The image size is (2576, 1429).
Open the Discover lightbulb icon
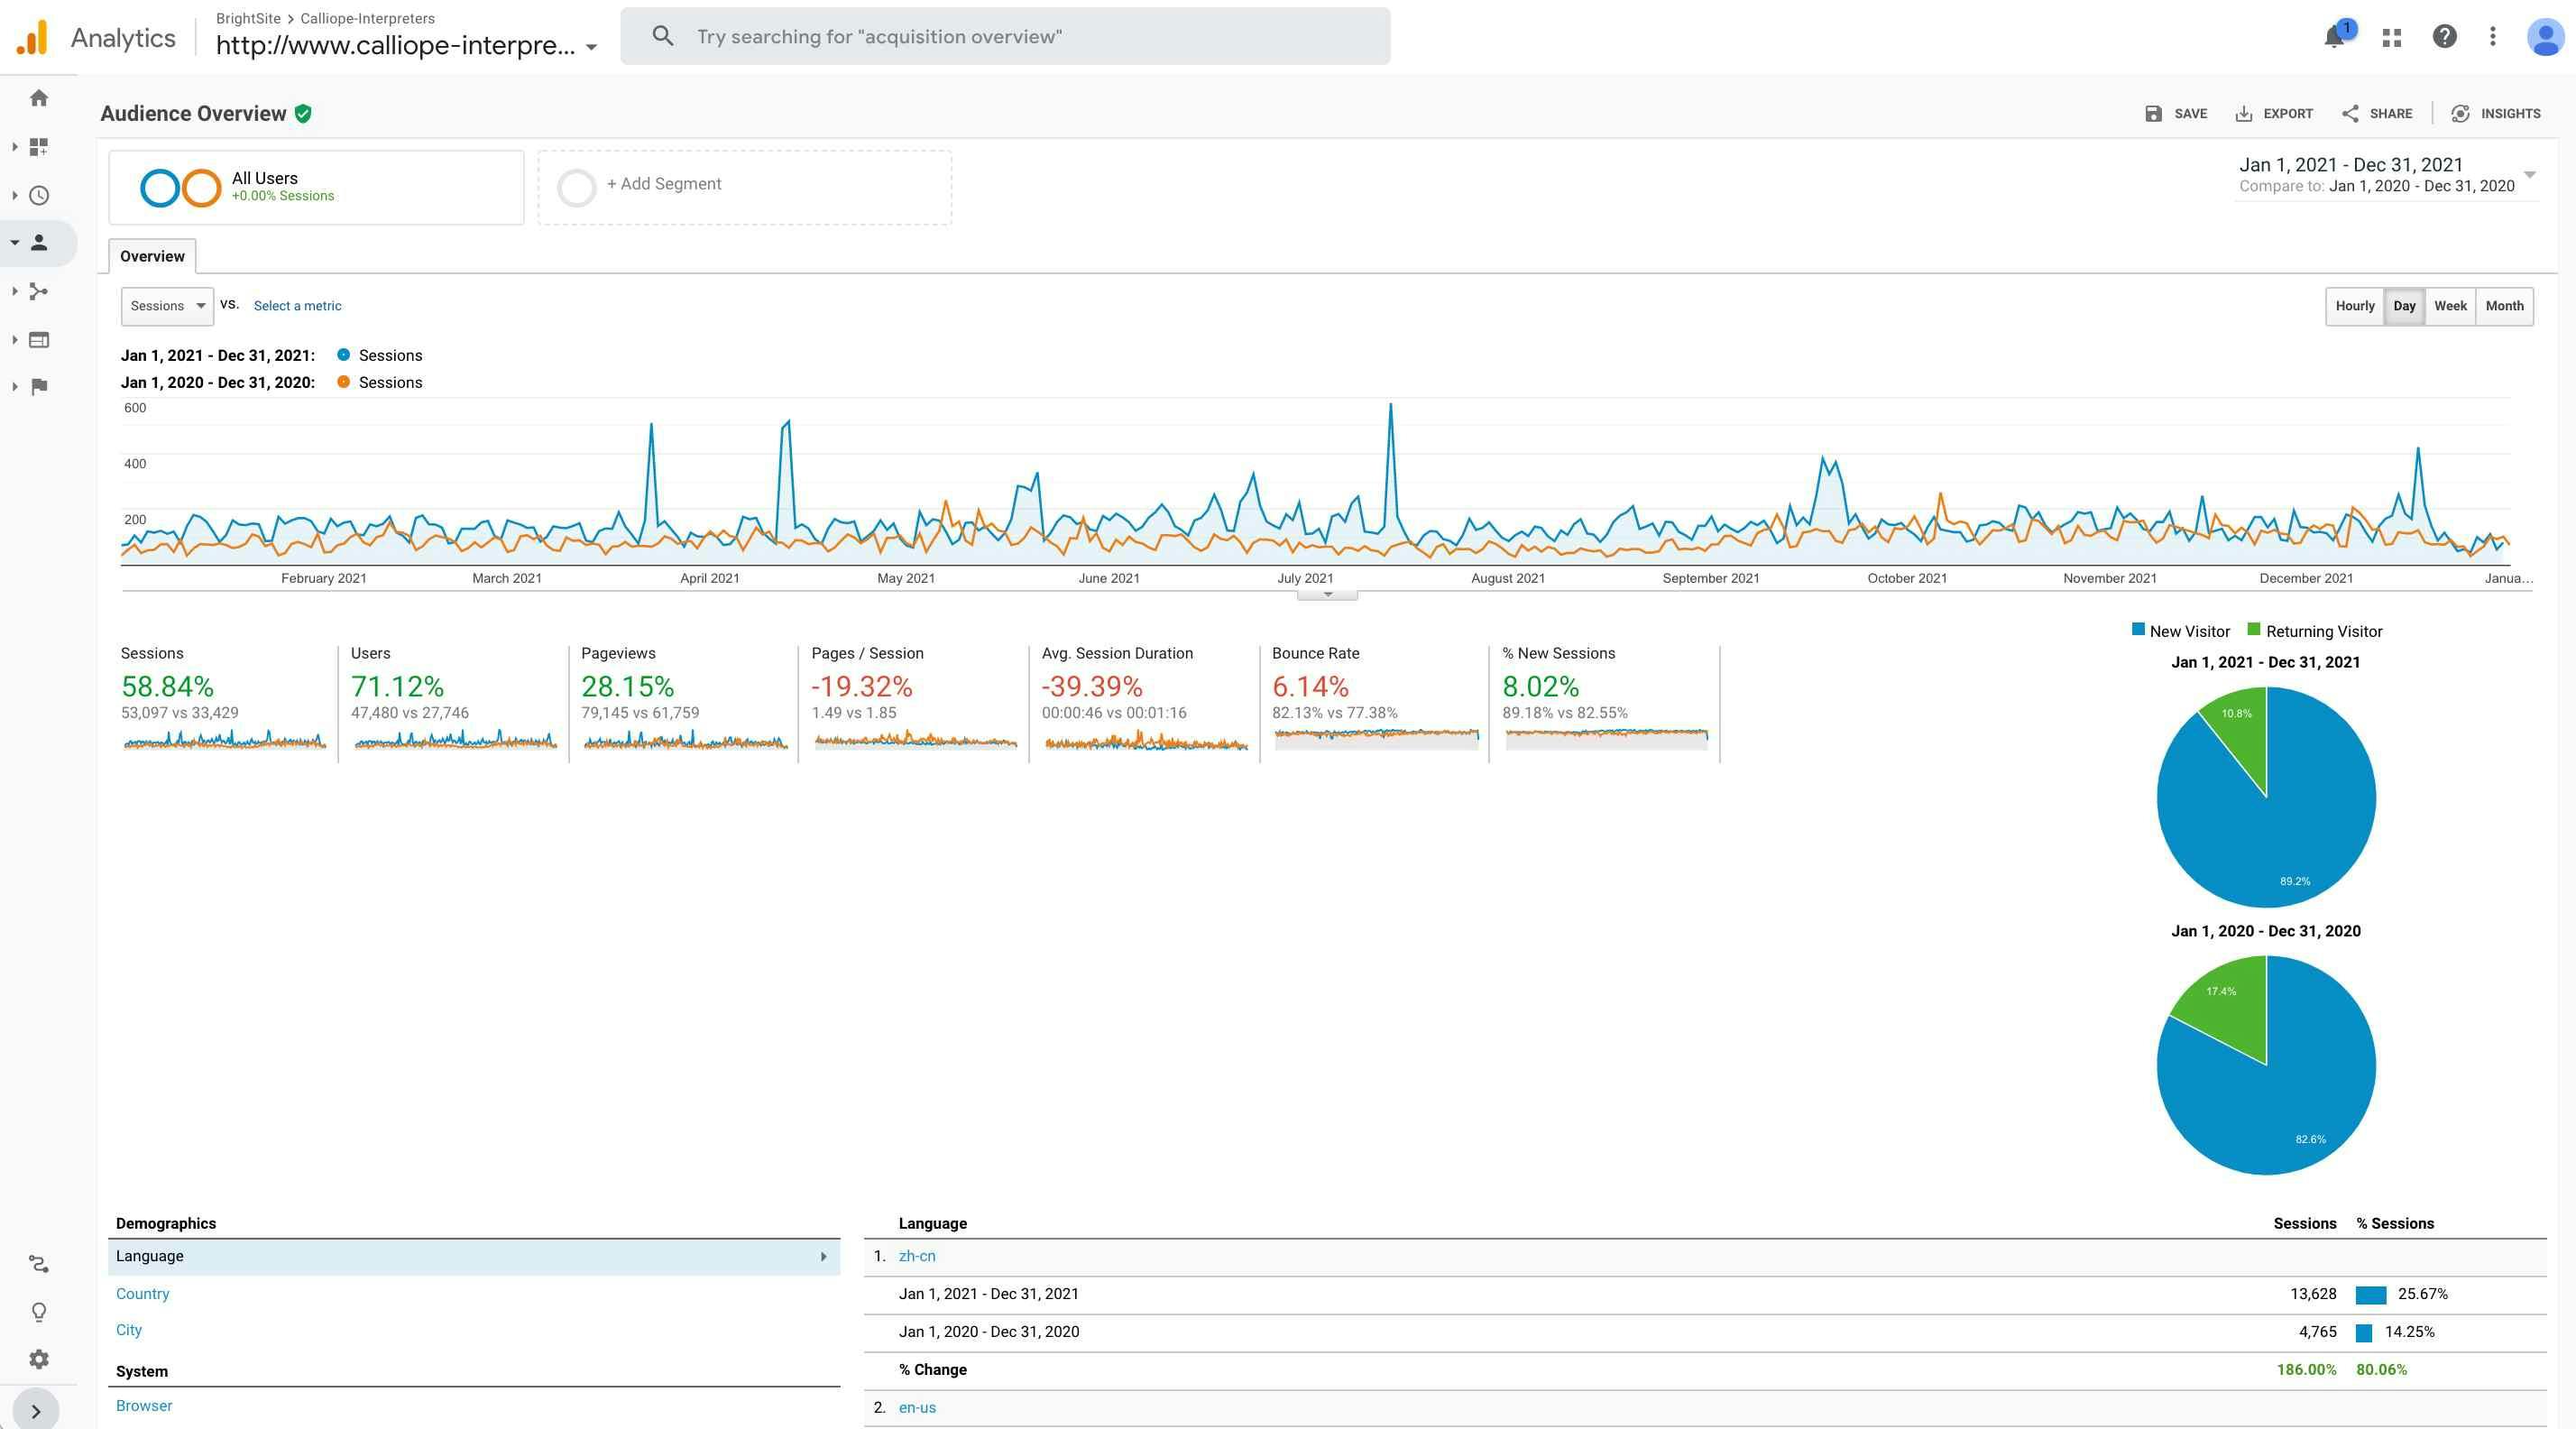tap(39, 1311)
